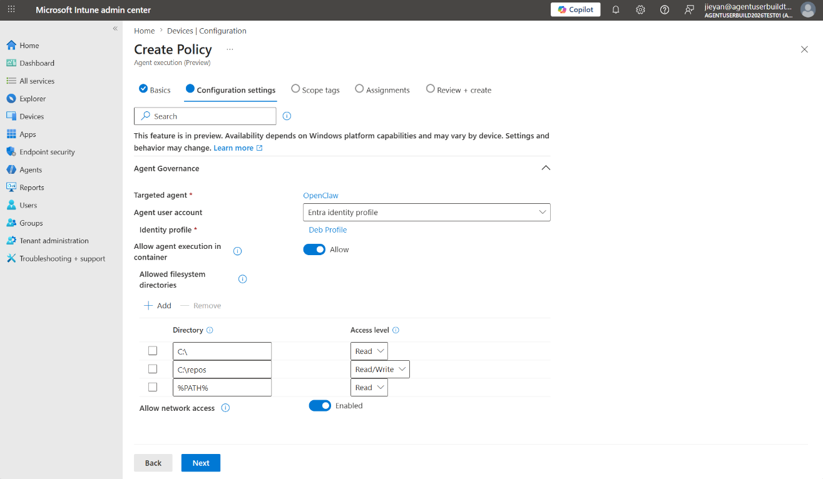Screen dimensions: 823x479
Task: Click the Apps icon in sidebar
Action: [x=11, y=134]
